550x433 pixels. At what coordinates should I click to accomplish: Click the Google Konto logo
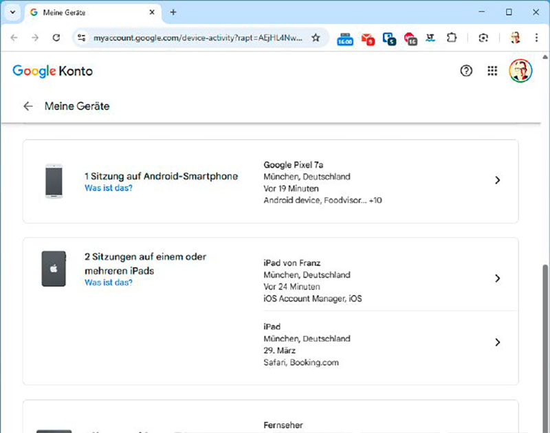(53, 71)
